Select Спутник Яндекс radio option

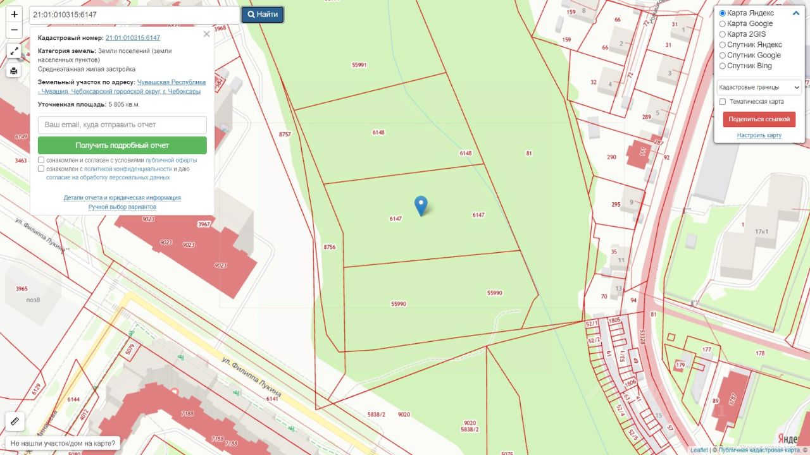pos(723,45)
